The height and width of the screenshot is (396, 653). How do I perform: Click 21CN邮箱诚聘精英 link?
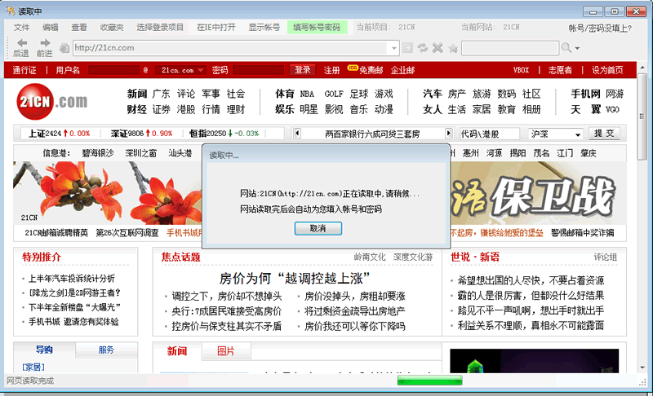(56, 233)
